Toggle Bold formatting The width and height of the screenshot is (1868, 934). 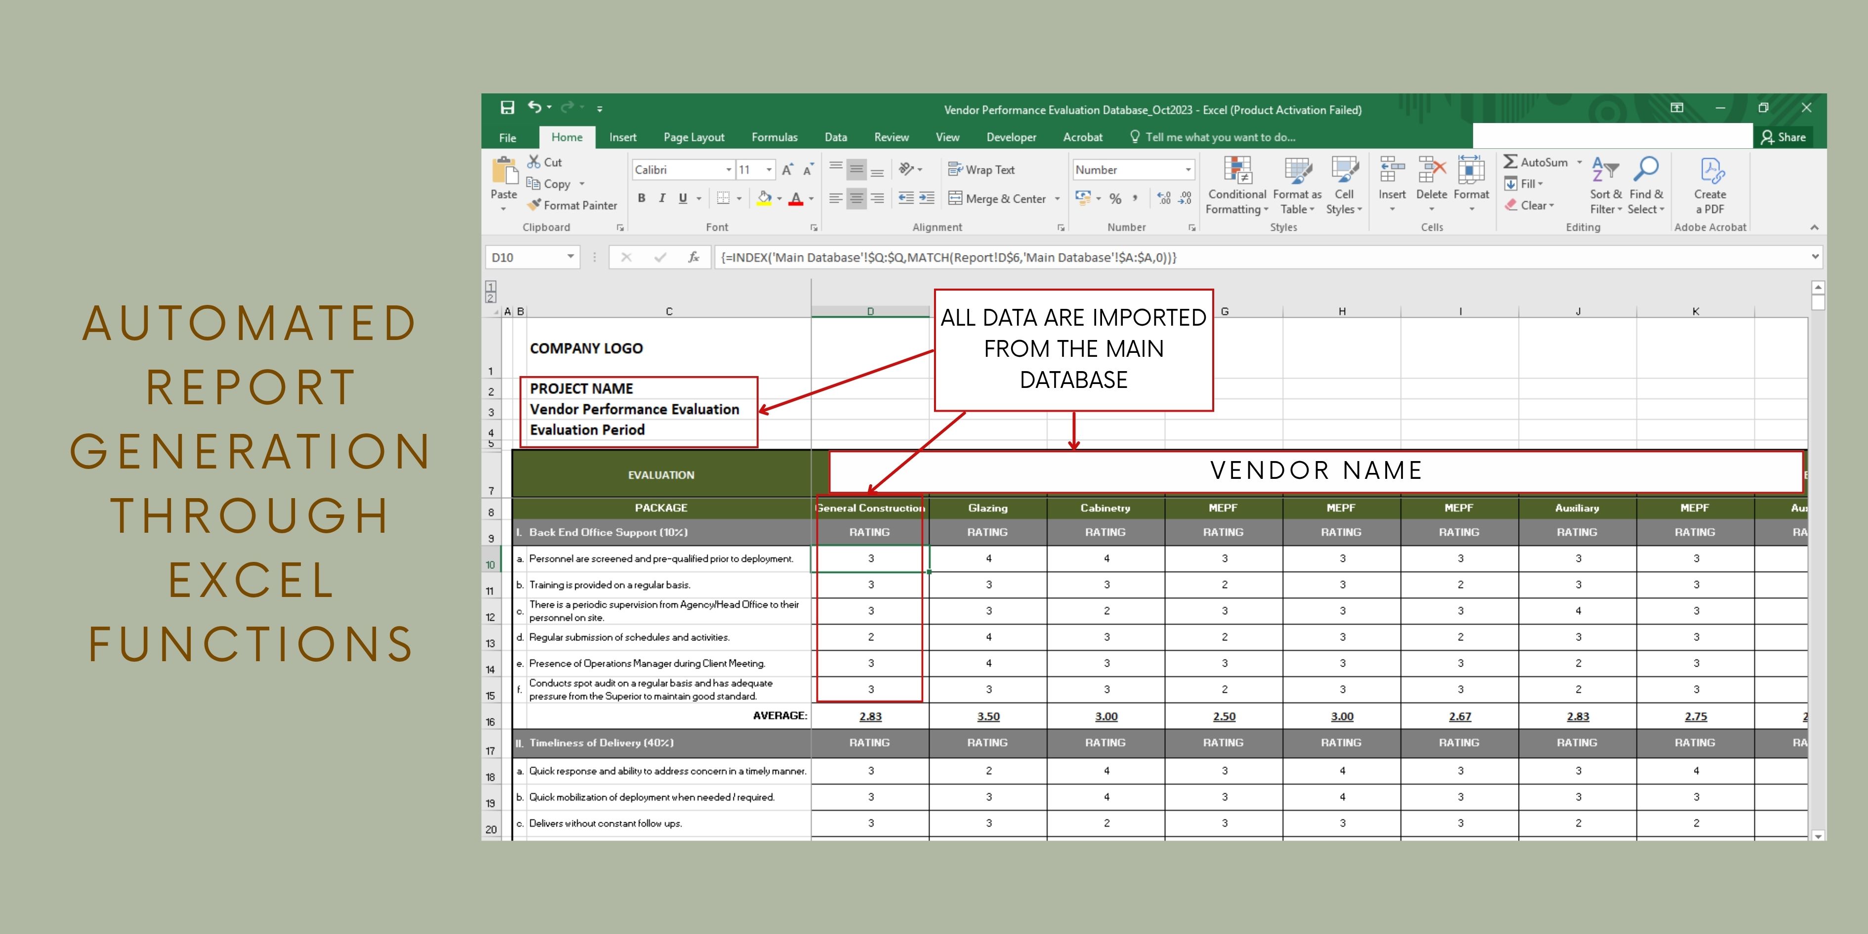[641, 198]
